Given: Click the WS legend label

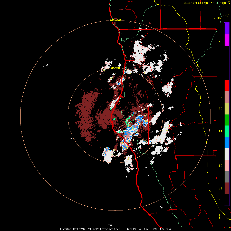Looking at the screenshot, I should (220, 143).
